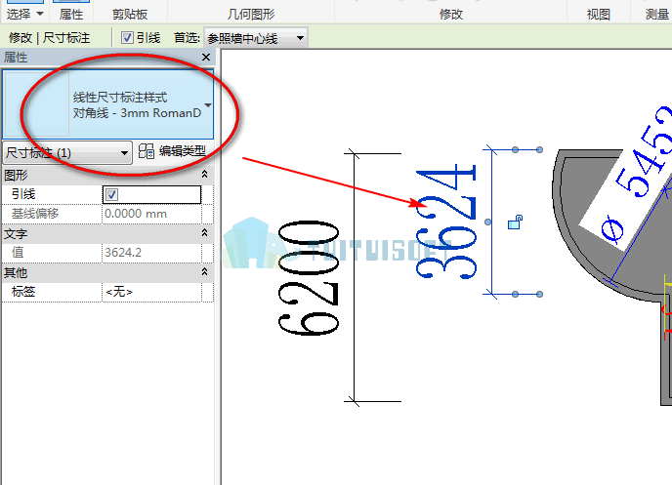
Task: Click the type preview thumbnail in selector
Action: pos(37,104)
